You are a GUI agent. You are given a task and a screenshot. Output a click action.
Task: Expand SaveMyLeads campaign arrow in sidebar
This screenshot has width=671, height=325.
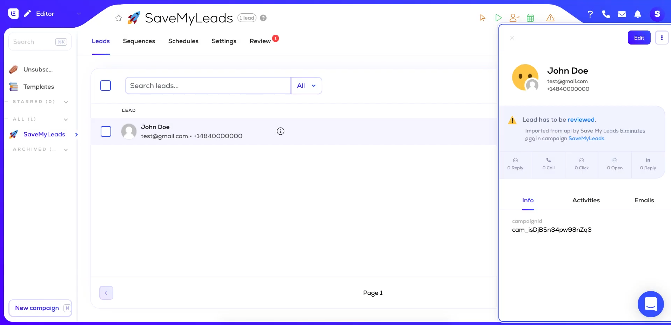(76, 135)
